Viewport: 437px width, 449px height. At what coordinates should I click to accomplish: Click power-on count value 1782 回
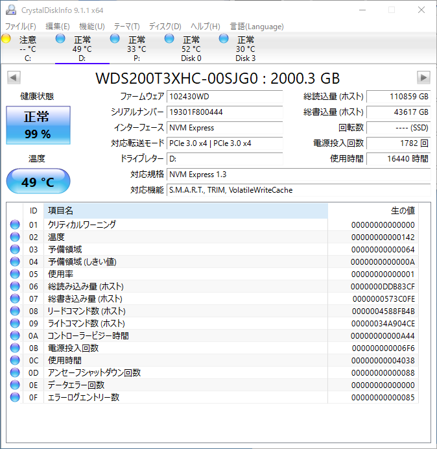398,143
